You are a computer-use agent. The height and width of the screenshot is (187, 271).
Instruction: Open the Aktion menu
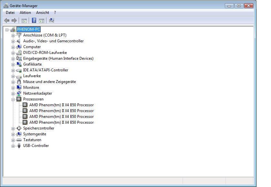click(25, 13)
